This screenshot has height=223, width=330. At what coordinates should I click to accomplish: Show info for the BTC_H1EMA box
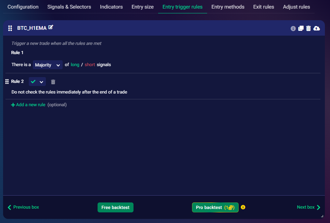(293, 28)
